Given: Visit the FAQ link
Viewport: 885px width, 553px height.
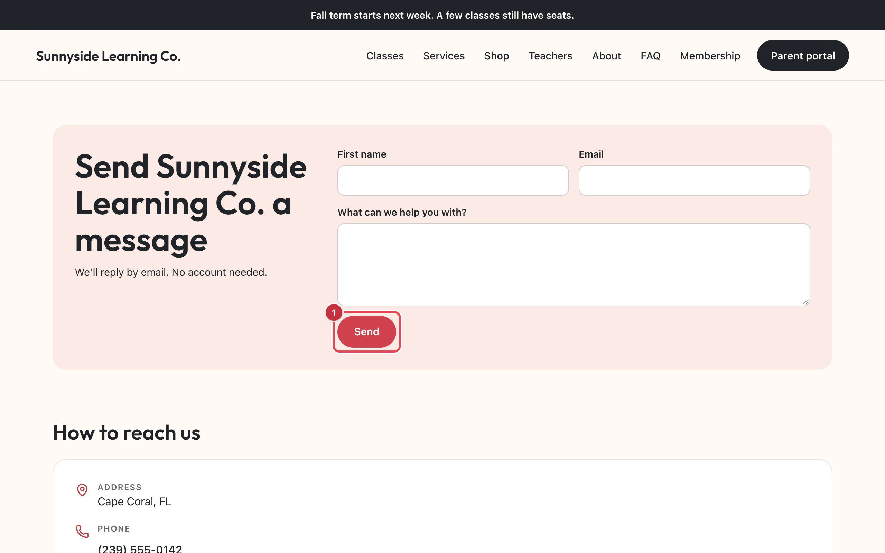Looking at the screenshot, I should (650, 56).
